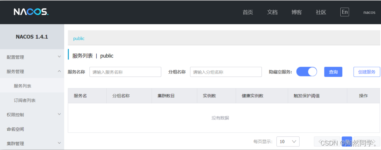Focus the 分组名称 input field
Screen dimensions: 381x150
click(x=226, y=72)
